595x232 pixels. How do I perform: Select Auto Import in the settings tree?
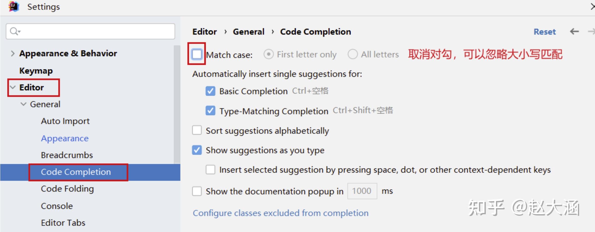(65, 121)
